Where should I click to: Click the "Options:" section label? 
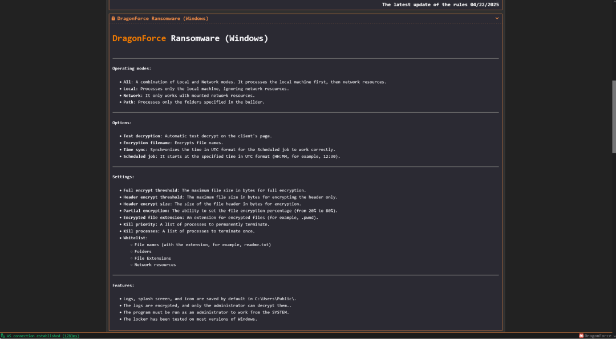click(x=122, y=123)
